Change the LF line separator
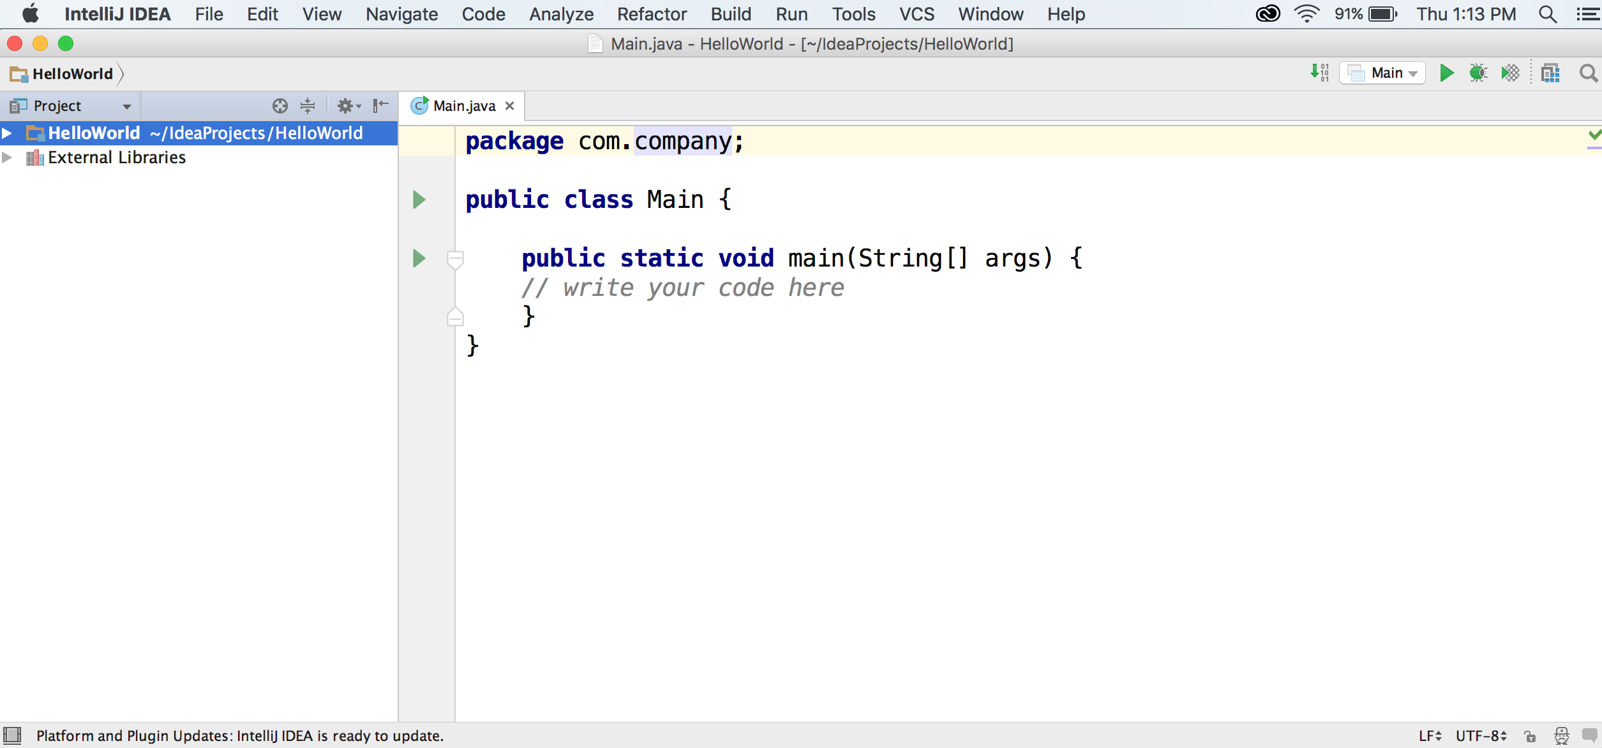 (x=1429, y=735)
